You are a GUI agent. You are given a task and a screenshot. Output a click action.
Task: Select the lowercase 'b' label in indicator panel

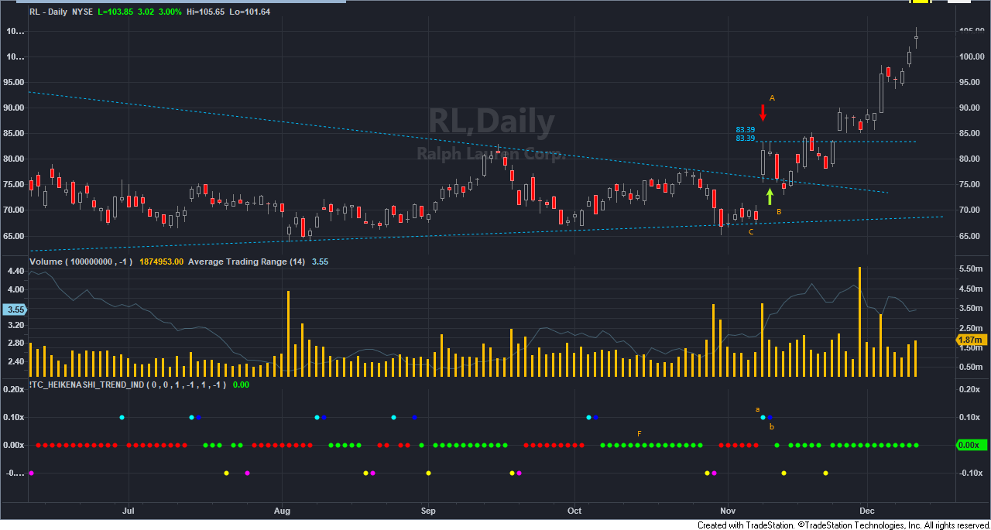coord(771,426)
